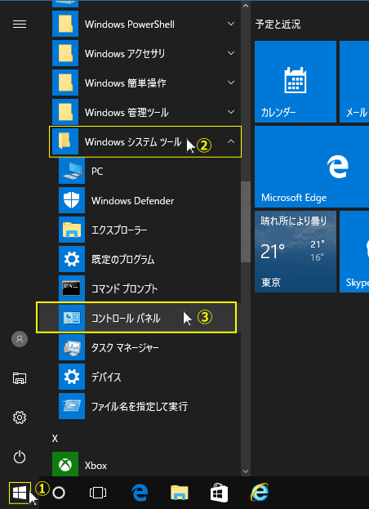This screenshot has width=369, height=509.
Task: Click the X letter section header
Action: tap(56, 439)
